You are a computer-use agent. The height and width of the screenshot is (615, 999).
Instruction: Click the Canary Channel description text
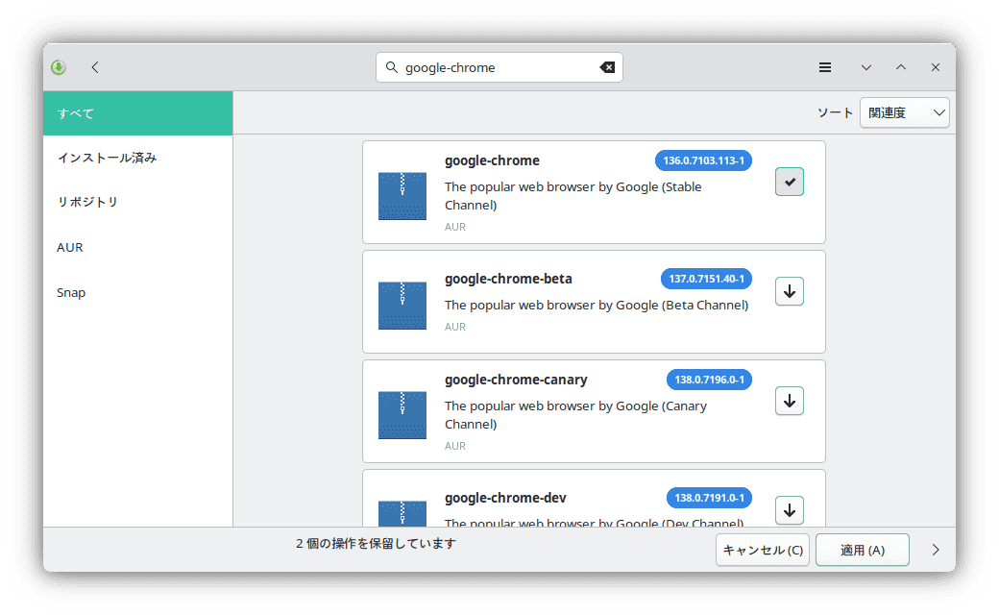(575, 415)
